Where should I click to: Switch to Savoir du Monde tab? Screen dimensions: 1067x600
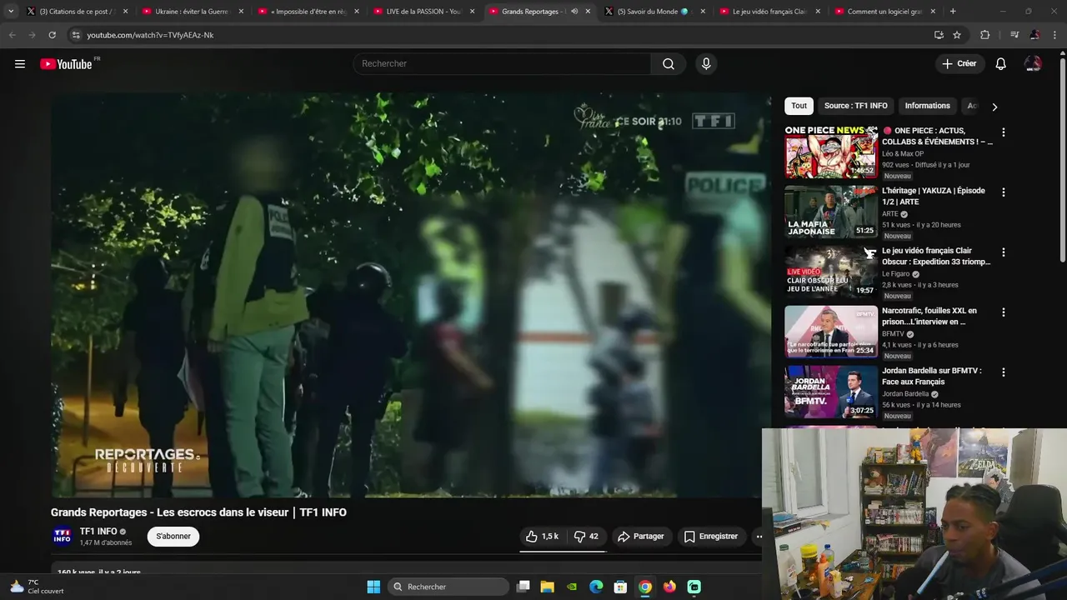click(654, 12)
